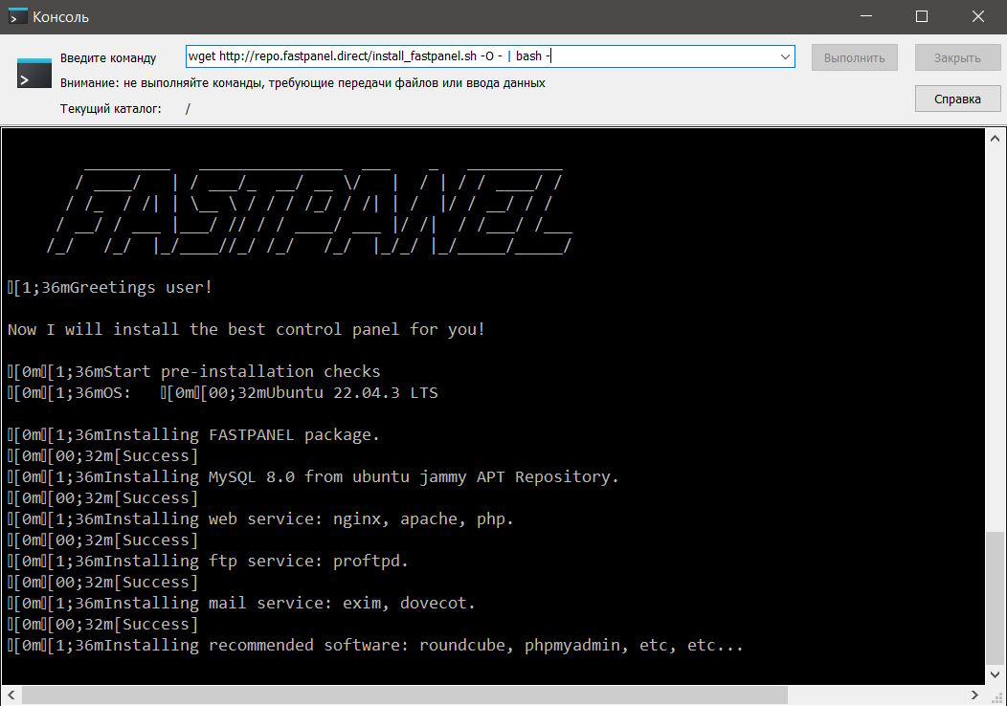The image size is (1007, 706).
Task: Minimize the Консоль window
Action: (x=866, y=16)
